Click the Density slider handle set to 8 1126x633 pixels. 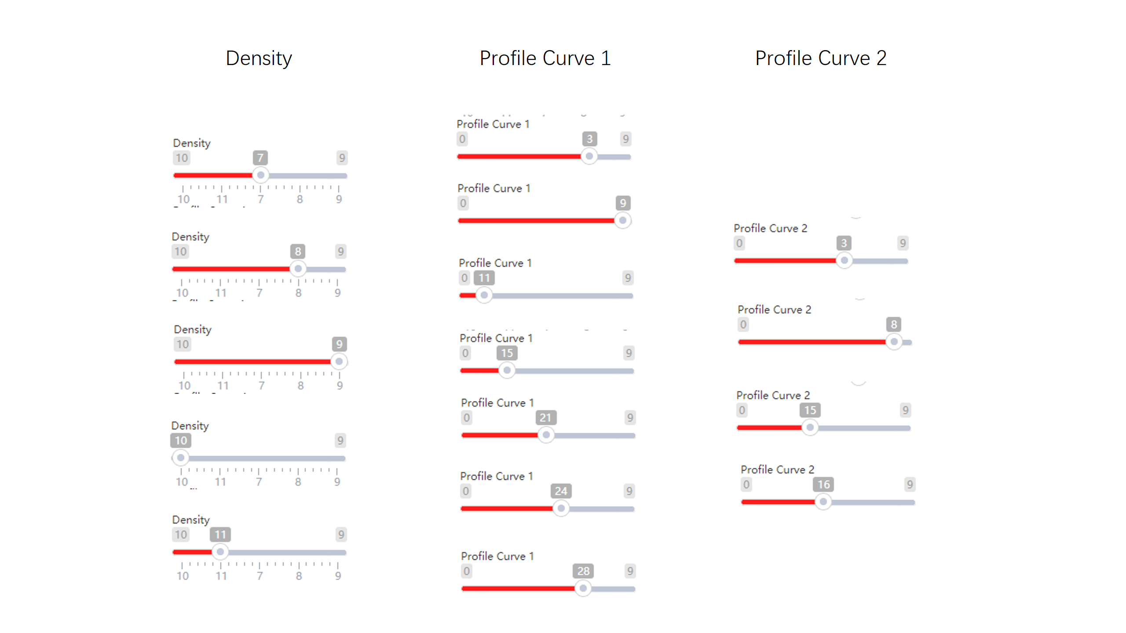pos(298,269)
